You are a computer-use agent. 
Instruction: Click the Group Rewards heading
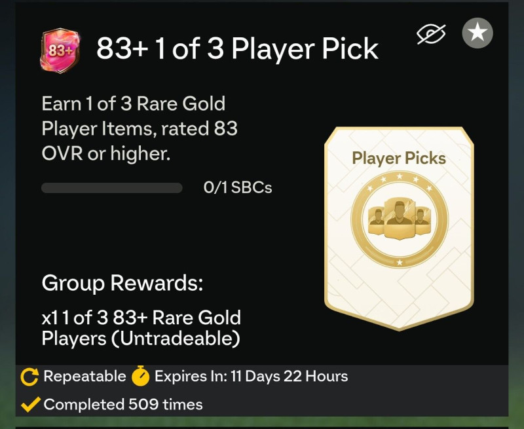pos(122,283)
